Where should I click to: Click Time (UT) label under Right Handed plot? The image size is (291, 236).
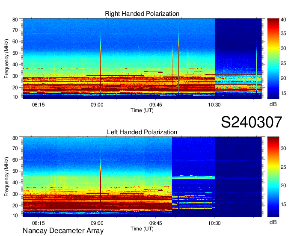[x=142, y=110]
